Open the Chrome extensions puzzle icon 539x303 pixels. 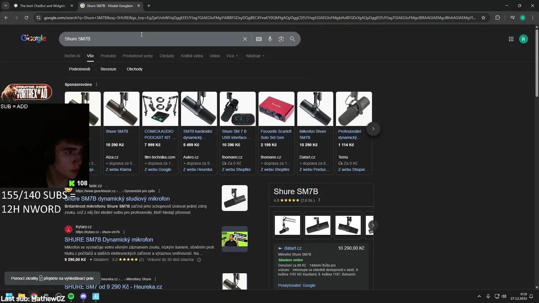[x=498, y=18]
